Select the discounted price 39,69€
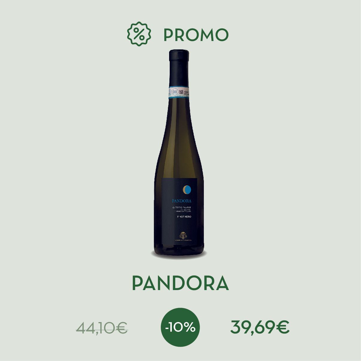This screenshot has height=361, width=361. [260, 327]
